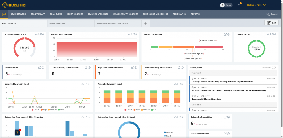Image resolution: width=283 pixels, height=138 pixels.
Task: Open severity trend bar chart external link icon
Action: click(179, 84)
